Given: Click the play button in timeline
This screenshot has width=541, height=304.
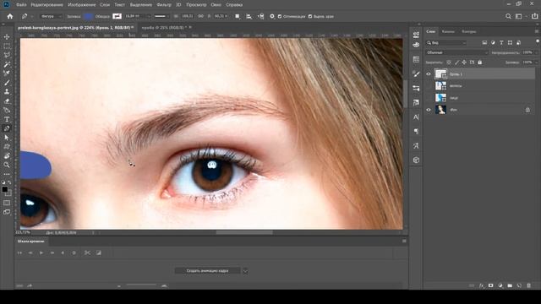Looking at the screenshot, I should (41, 252).
